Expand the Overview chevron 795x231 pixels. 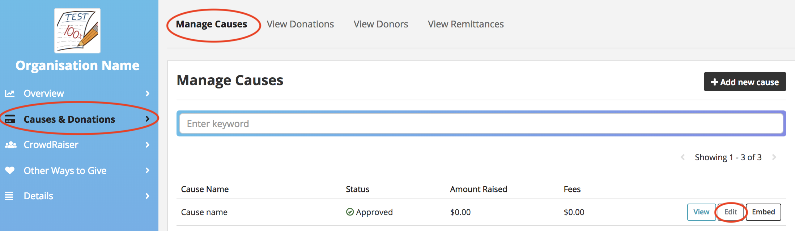pos(147,93)
